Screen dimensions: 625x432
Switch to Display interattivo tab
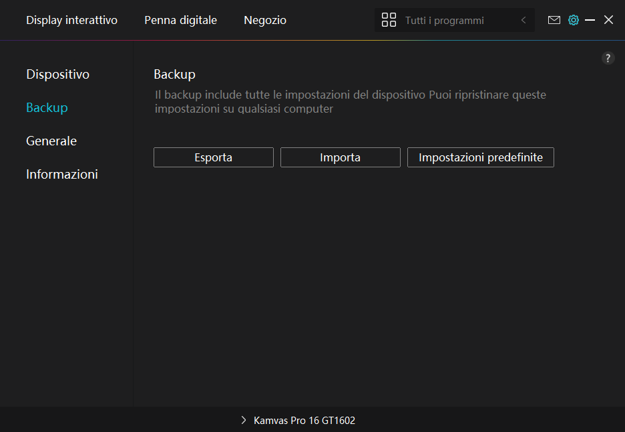point(71,20)
